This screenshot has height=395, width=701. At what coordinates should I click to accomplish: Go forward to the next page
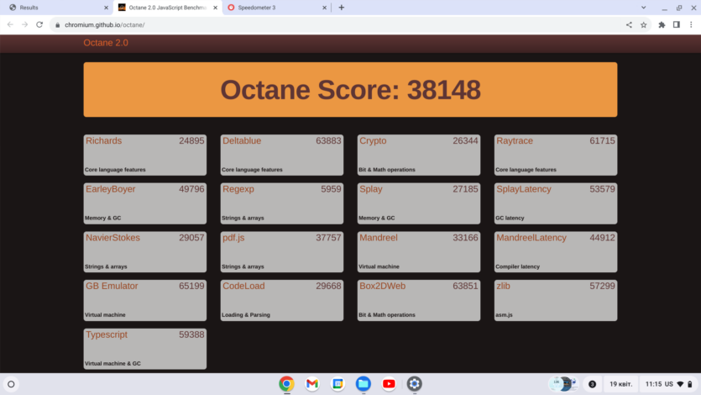tap(25, 24)
